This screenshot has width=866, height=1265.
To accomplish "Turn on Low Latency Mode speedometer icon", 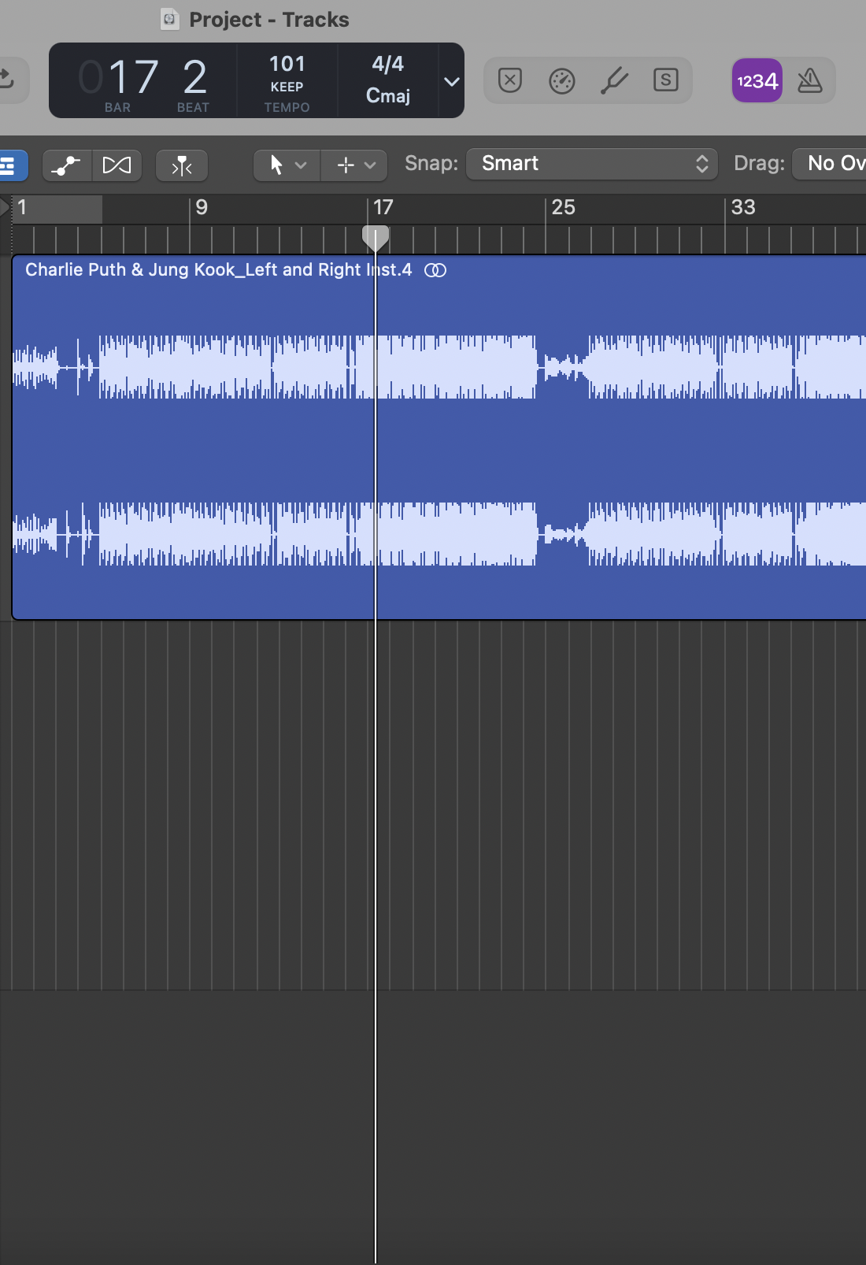I will pyautogui.click(x=561, y=80).
